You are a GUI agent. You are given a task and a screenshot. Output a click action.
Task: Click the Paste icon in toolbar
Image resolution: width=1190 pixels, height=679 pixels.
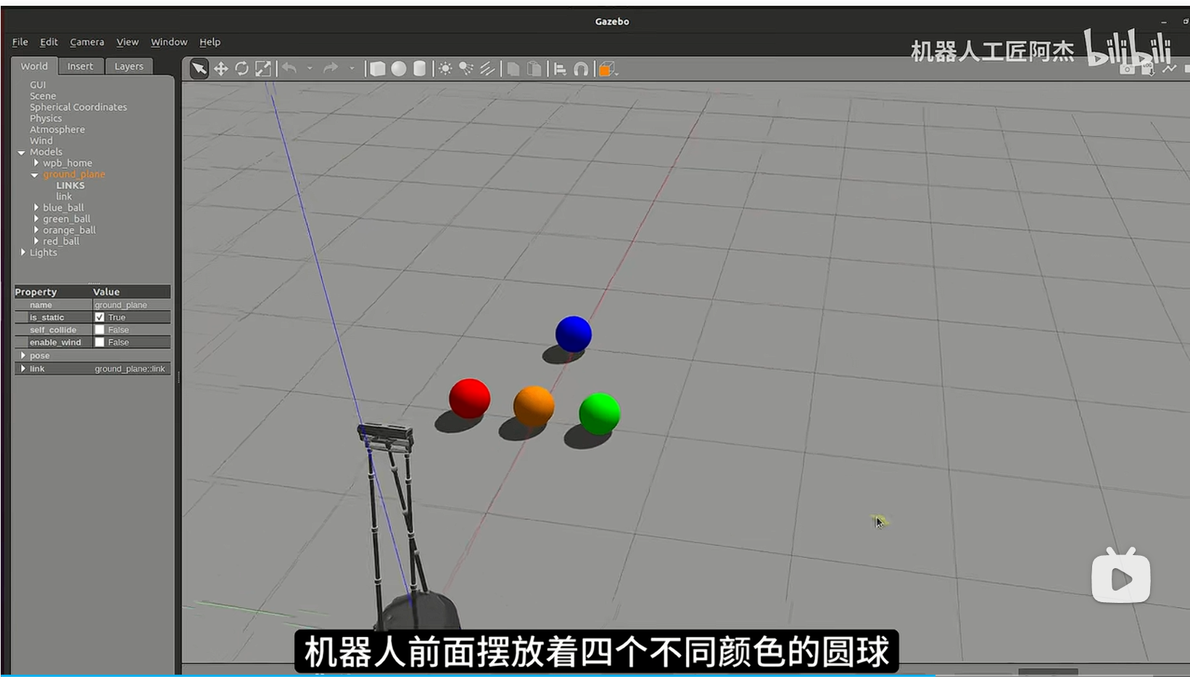[x=534, y=69]
